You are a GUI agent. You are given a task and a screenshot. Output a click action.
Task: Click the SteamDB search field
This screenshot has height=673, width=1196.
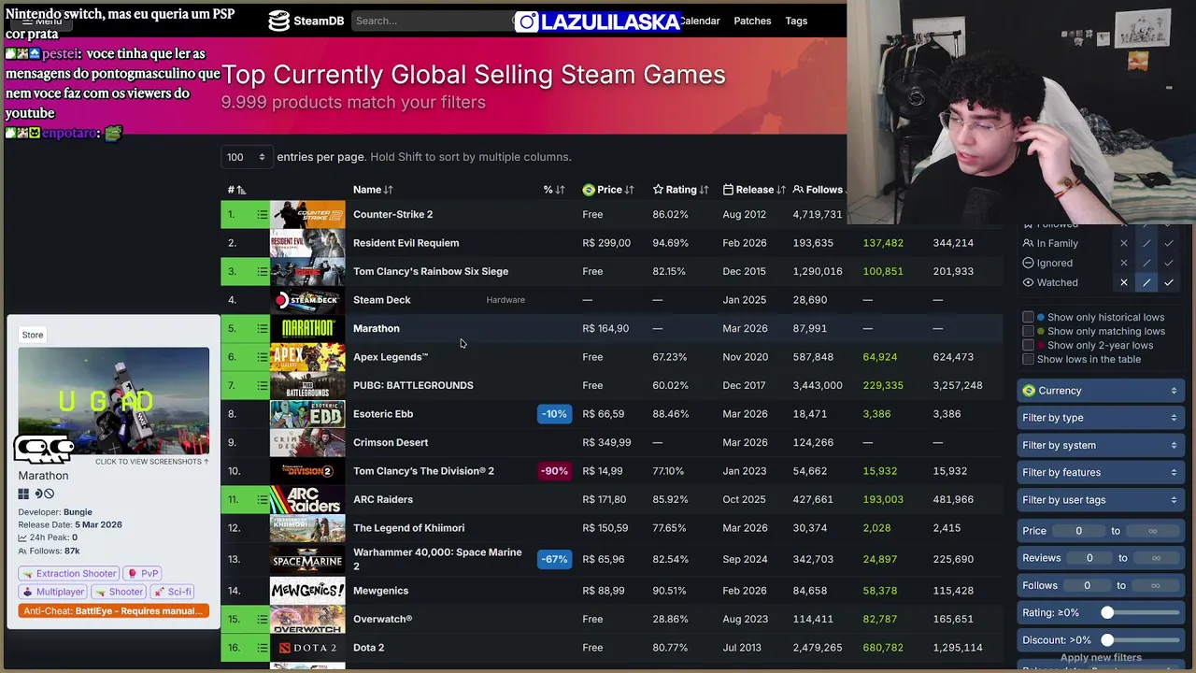coord(434,21)
